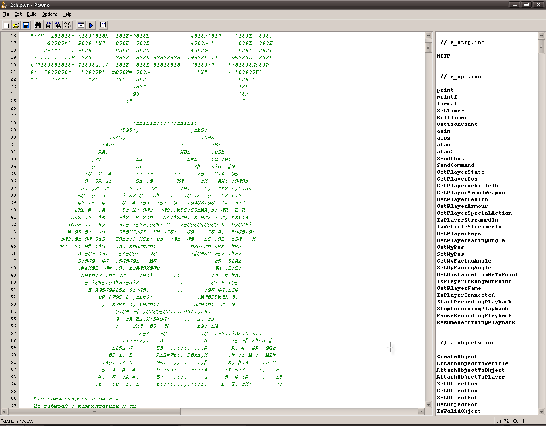The height and width of the screenshot is (426, 546).
Task: Open the Options menu
Action: [49, 14]
